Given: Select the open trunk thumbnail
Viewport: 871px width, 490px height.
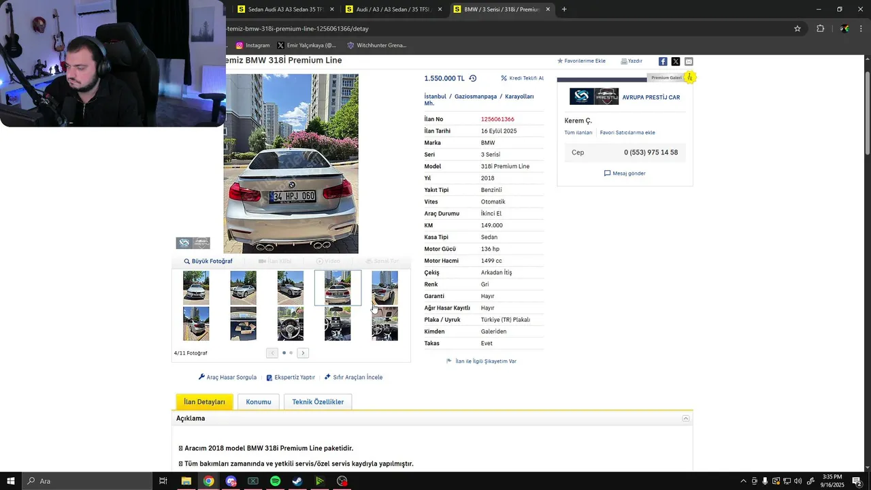Looking at the screenshot, I should click(x=243, y=323).
